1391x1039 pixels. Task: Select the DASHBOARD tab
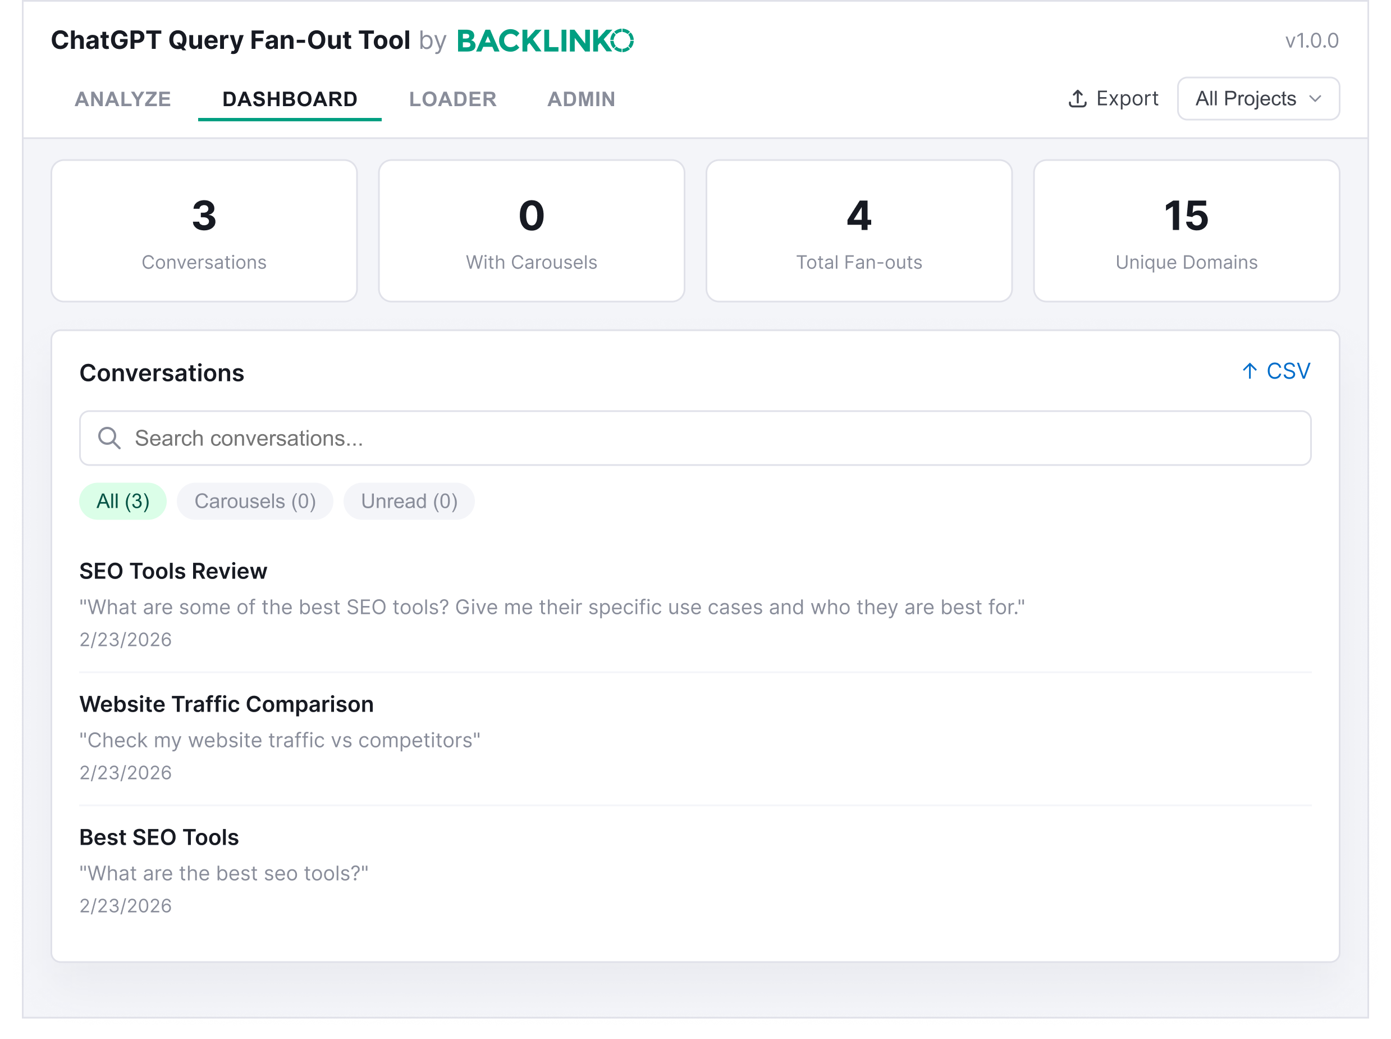click(290, 99)
